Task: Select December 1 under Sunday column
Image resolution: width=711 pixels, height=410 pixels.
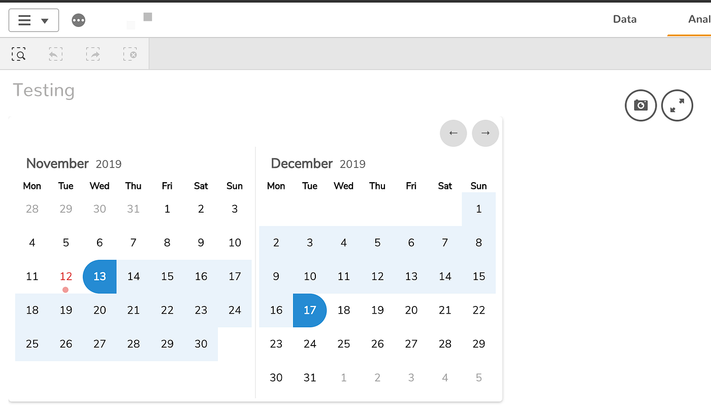Action: pos(478,209)
